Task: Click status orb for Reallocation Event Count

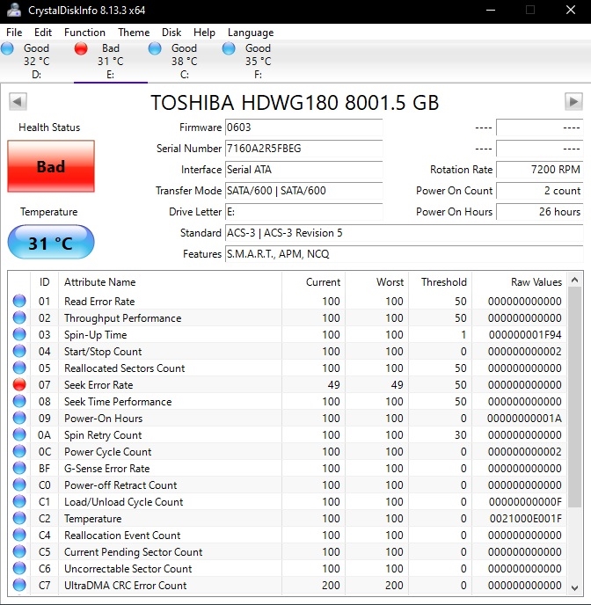Action: [19, 536]
